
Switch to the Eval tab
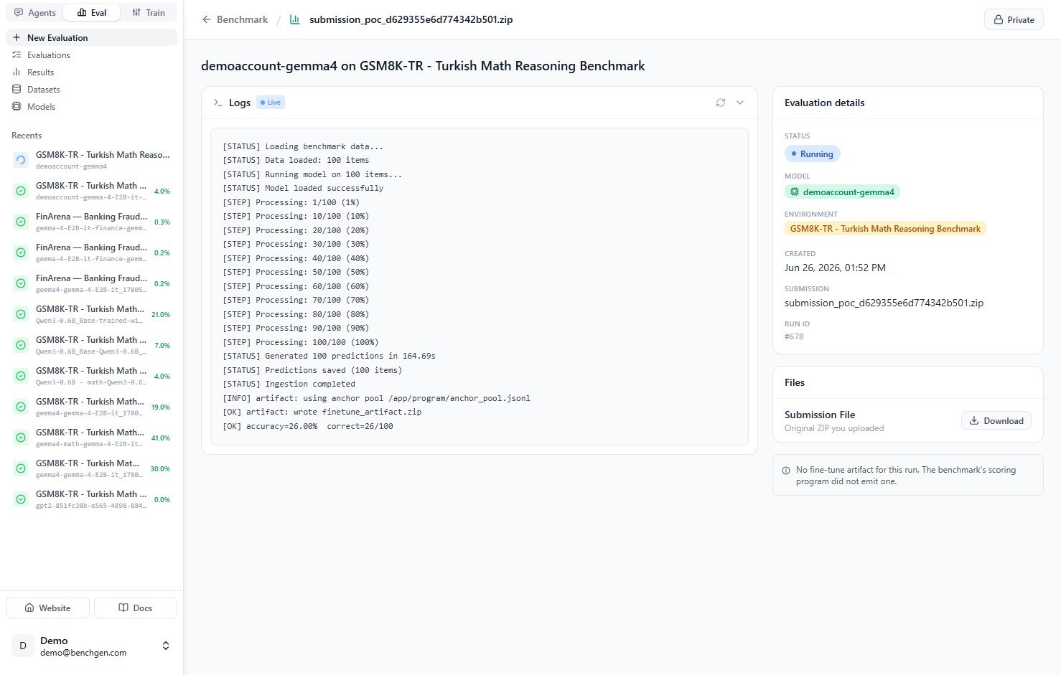coord(91,13)
